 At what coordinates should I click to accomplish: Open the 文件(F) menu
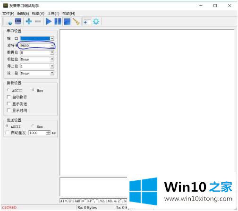point(8,14)
